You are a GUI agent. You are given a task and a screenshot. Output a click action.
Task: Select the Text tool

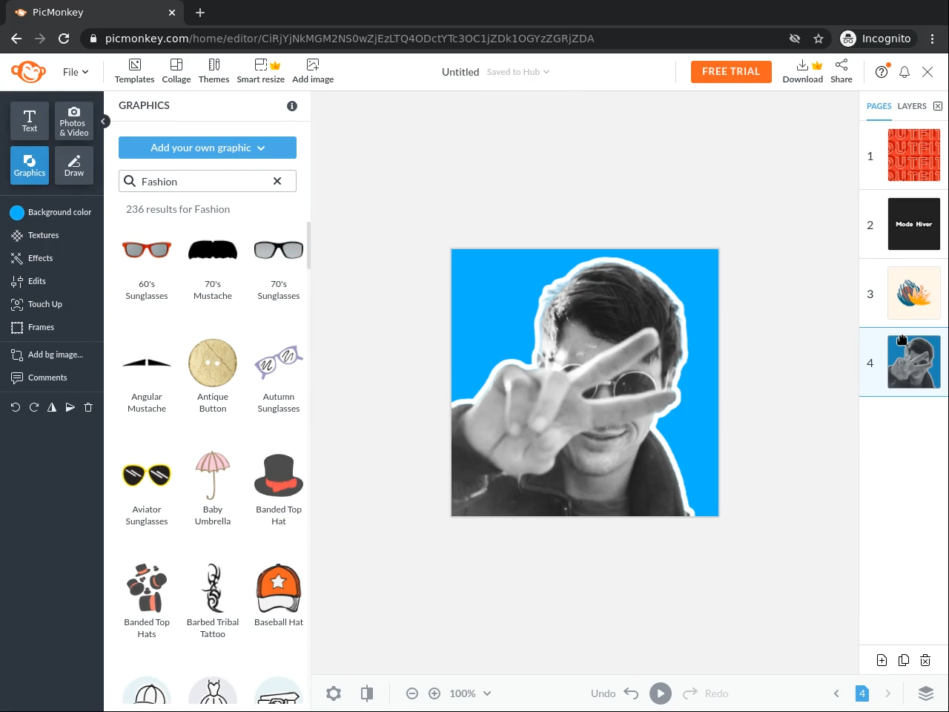(x=30, y=121)
